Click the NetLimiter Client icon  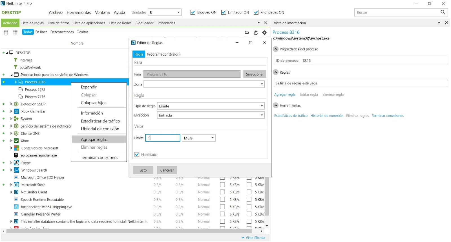[x=16, y=192]
